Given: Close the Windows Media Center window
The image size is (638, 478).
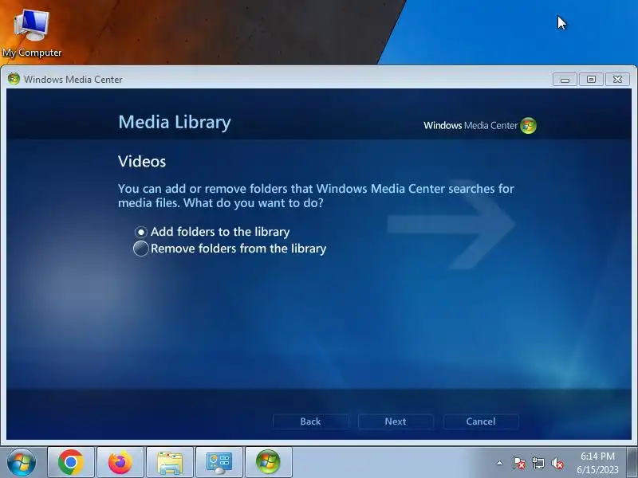Looking at the screenshot, I should coord(617,79).
